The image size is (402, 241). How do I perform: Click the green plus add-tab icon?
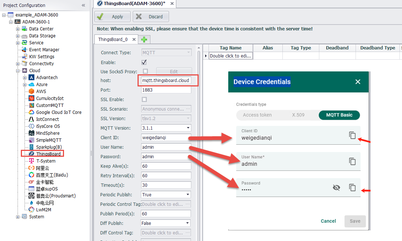tap(144, 40)
